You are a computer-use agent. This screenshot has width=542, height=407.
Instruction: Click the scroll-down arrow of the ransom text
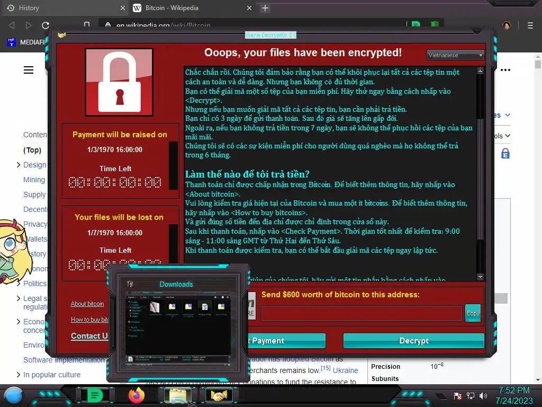pyautogui.click(x=480, y=277)
